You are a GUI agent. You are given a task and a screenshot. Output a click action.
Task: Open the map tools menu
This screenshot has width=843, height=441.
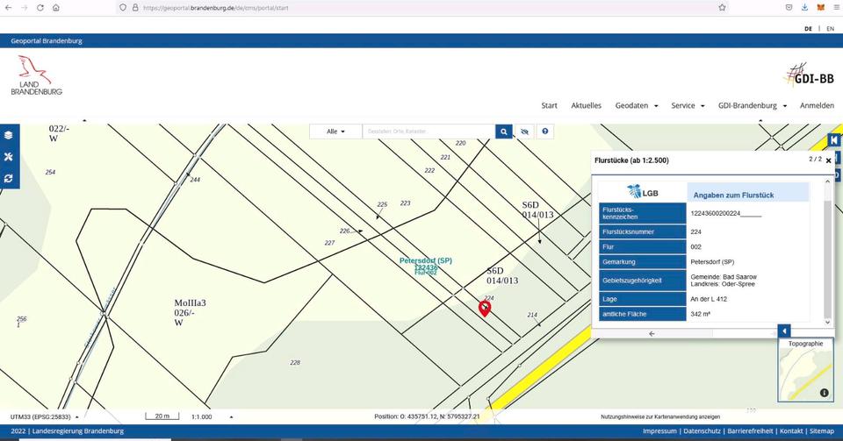(9, 157)
